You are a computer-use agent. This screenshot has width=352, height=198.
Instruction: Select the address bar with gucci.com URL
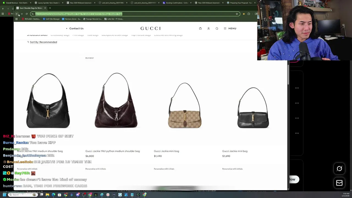pos(135,14)
